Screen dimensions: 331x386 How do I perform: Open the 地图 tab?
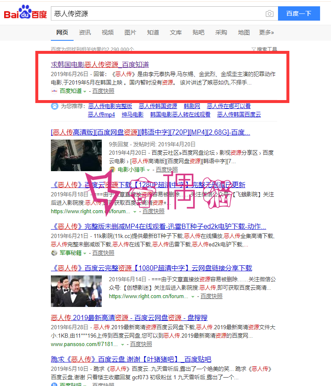tap(244, 32)
